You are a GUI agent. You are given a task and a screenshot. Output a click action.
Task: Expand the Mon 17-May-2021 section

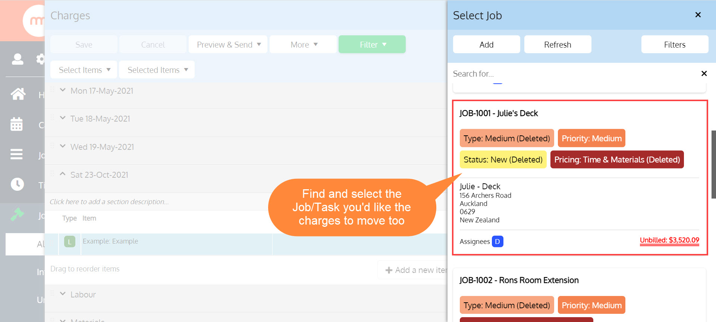(x=63, y=90)
